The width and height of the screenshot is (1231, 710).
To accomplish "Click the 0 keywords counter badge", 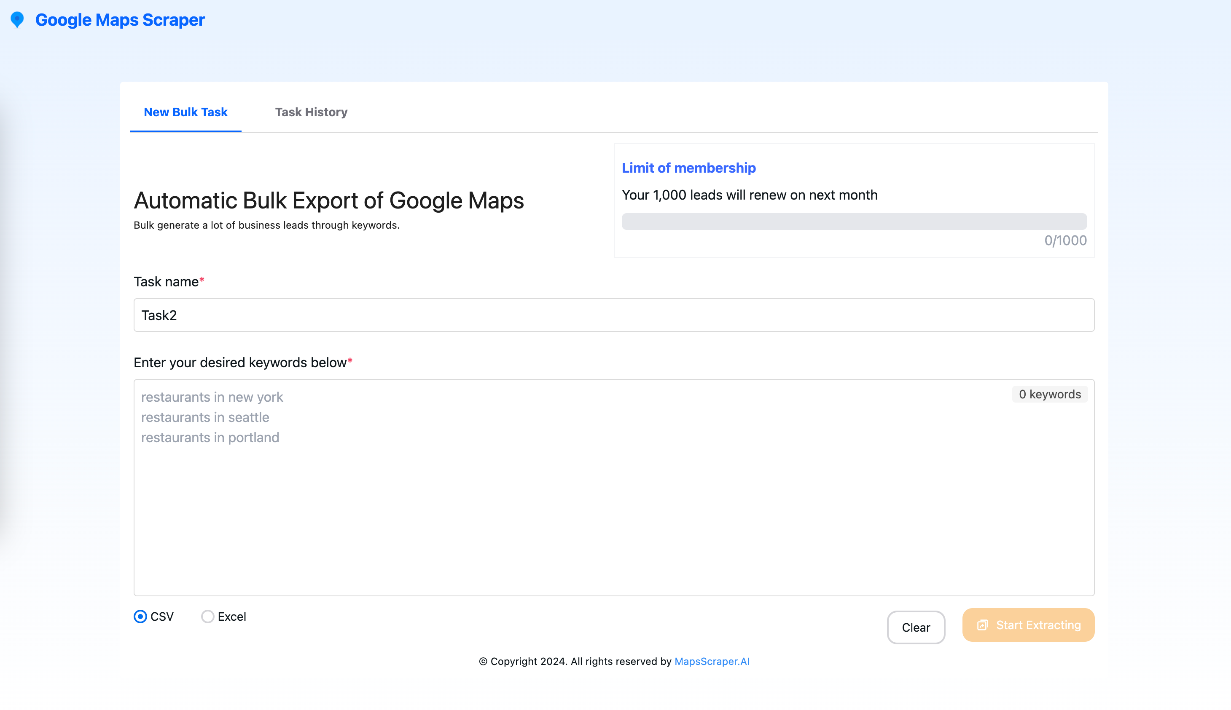I will [1049, 395].
